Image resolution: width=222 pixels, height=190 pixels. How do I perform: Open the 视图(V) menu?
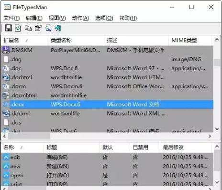pos(57,18)
